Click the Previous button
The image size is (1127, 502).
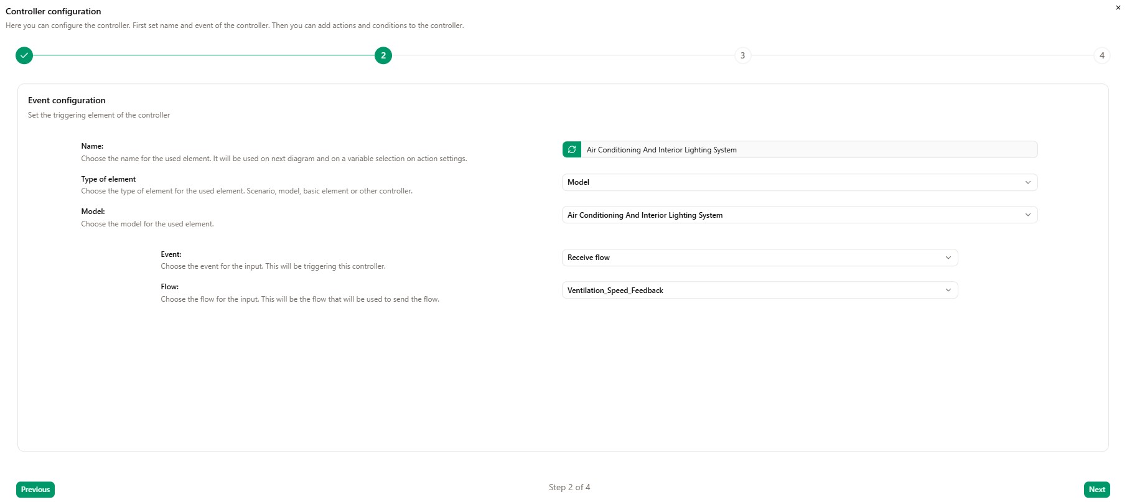click(x=35, y=490)
